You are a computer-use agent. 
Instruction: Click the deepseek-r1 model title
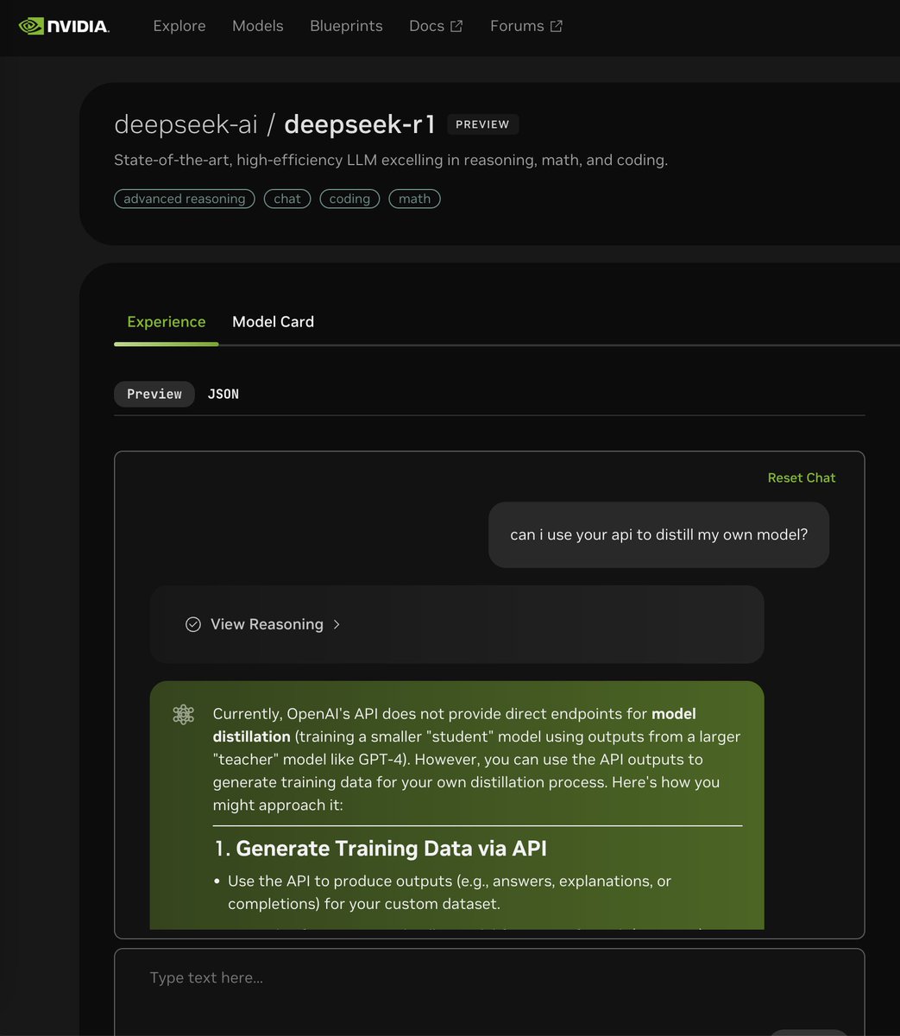coord(360,124)
